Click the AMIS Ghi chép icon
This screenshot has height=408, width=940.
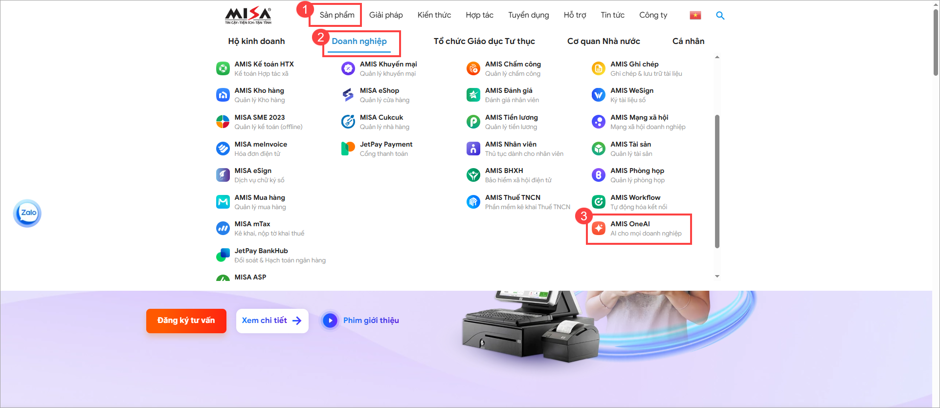[599, 69]
